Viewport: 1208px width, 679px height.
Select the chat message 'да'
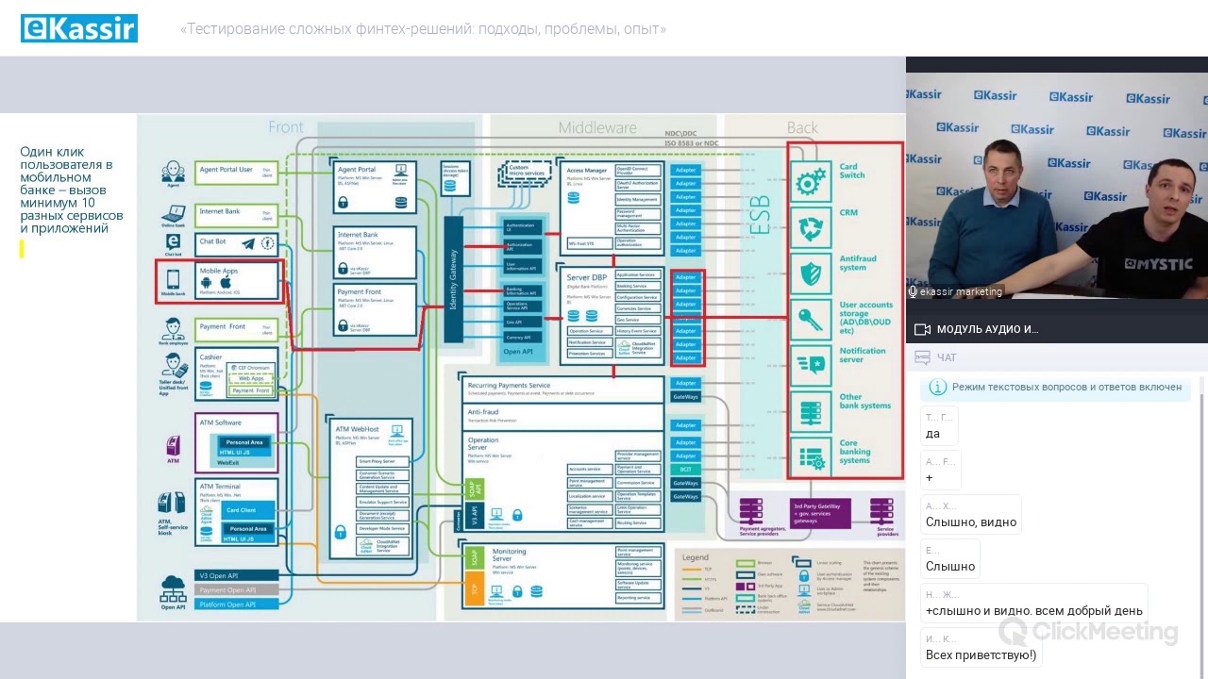pyautogui.click(x=939, y=426)
